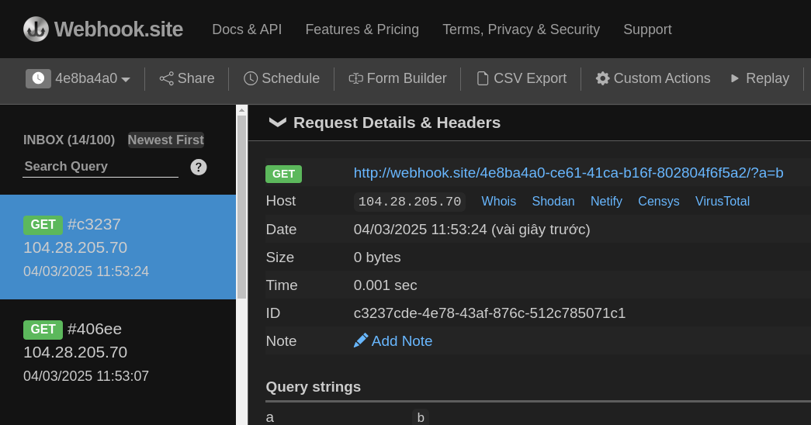
Task: Click the Webhook.site logo icon
Action: point(36,29)
